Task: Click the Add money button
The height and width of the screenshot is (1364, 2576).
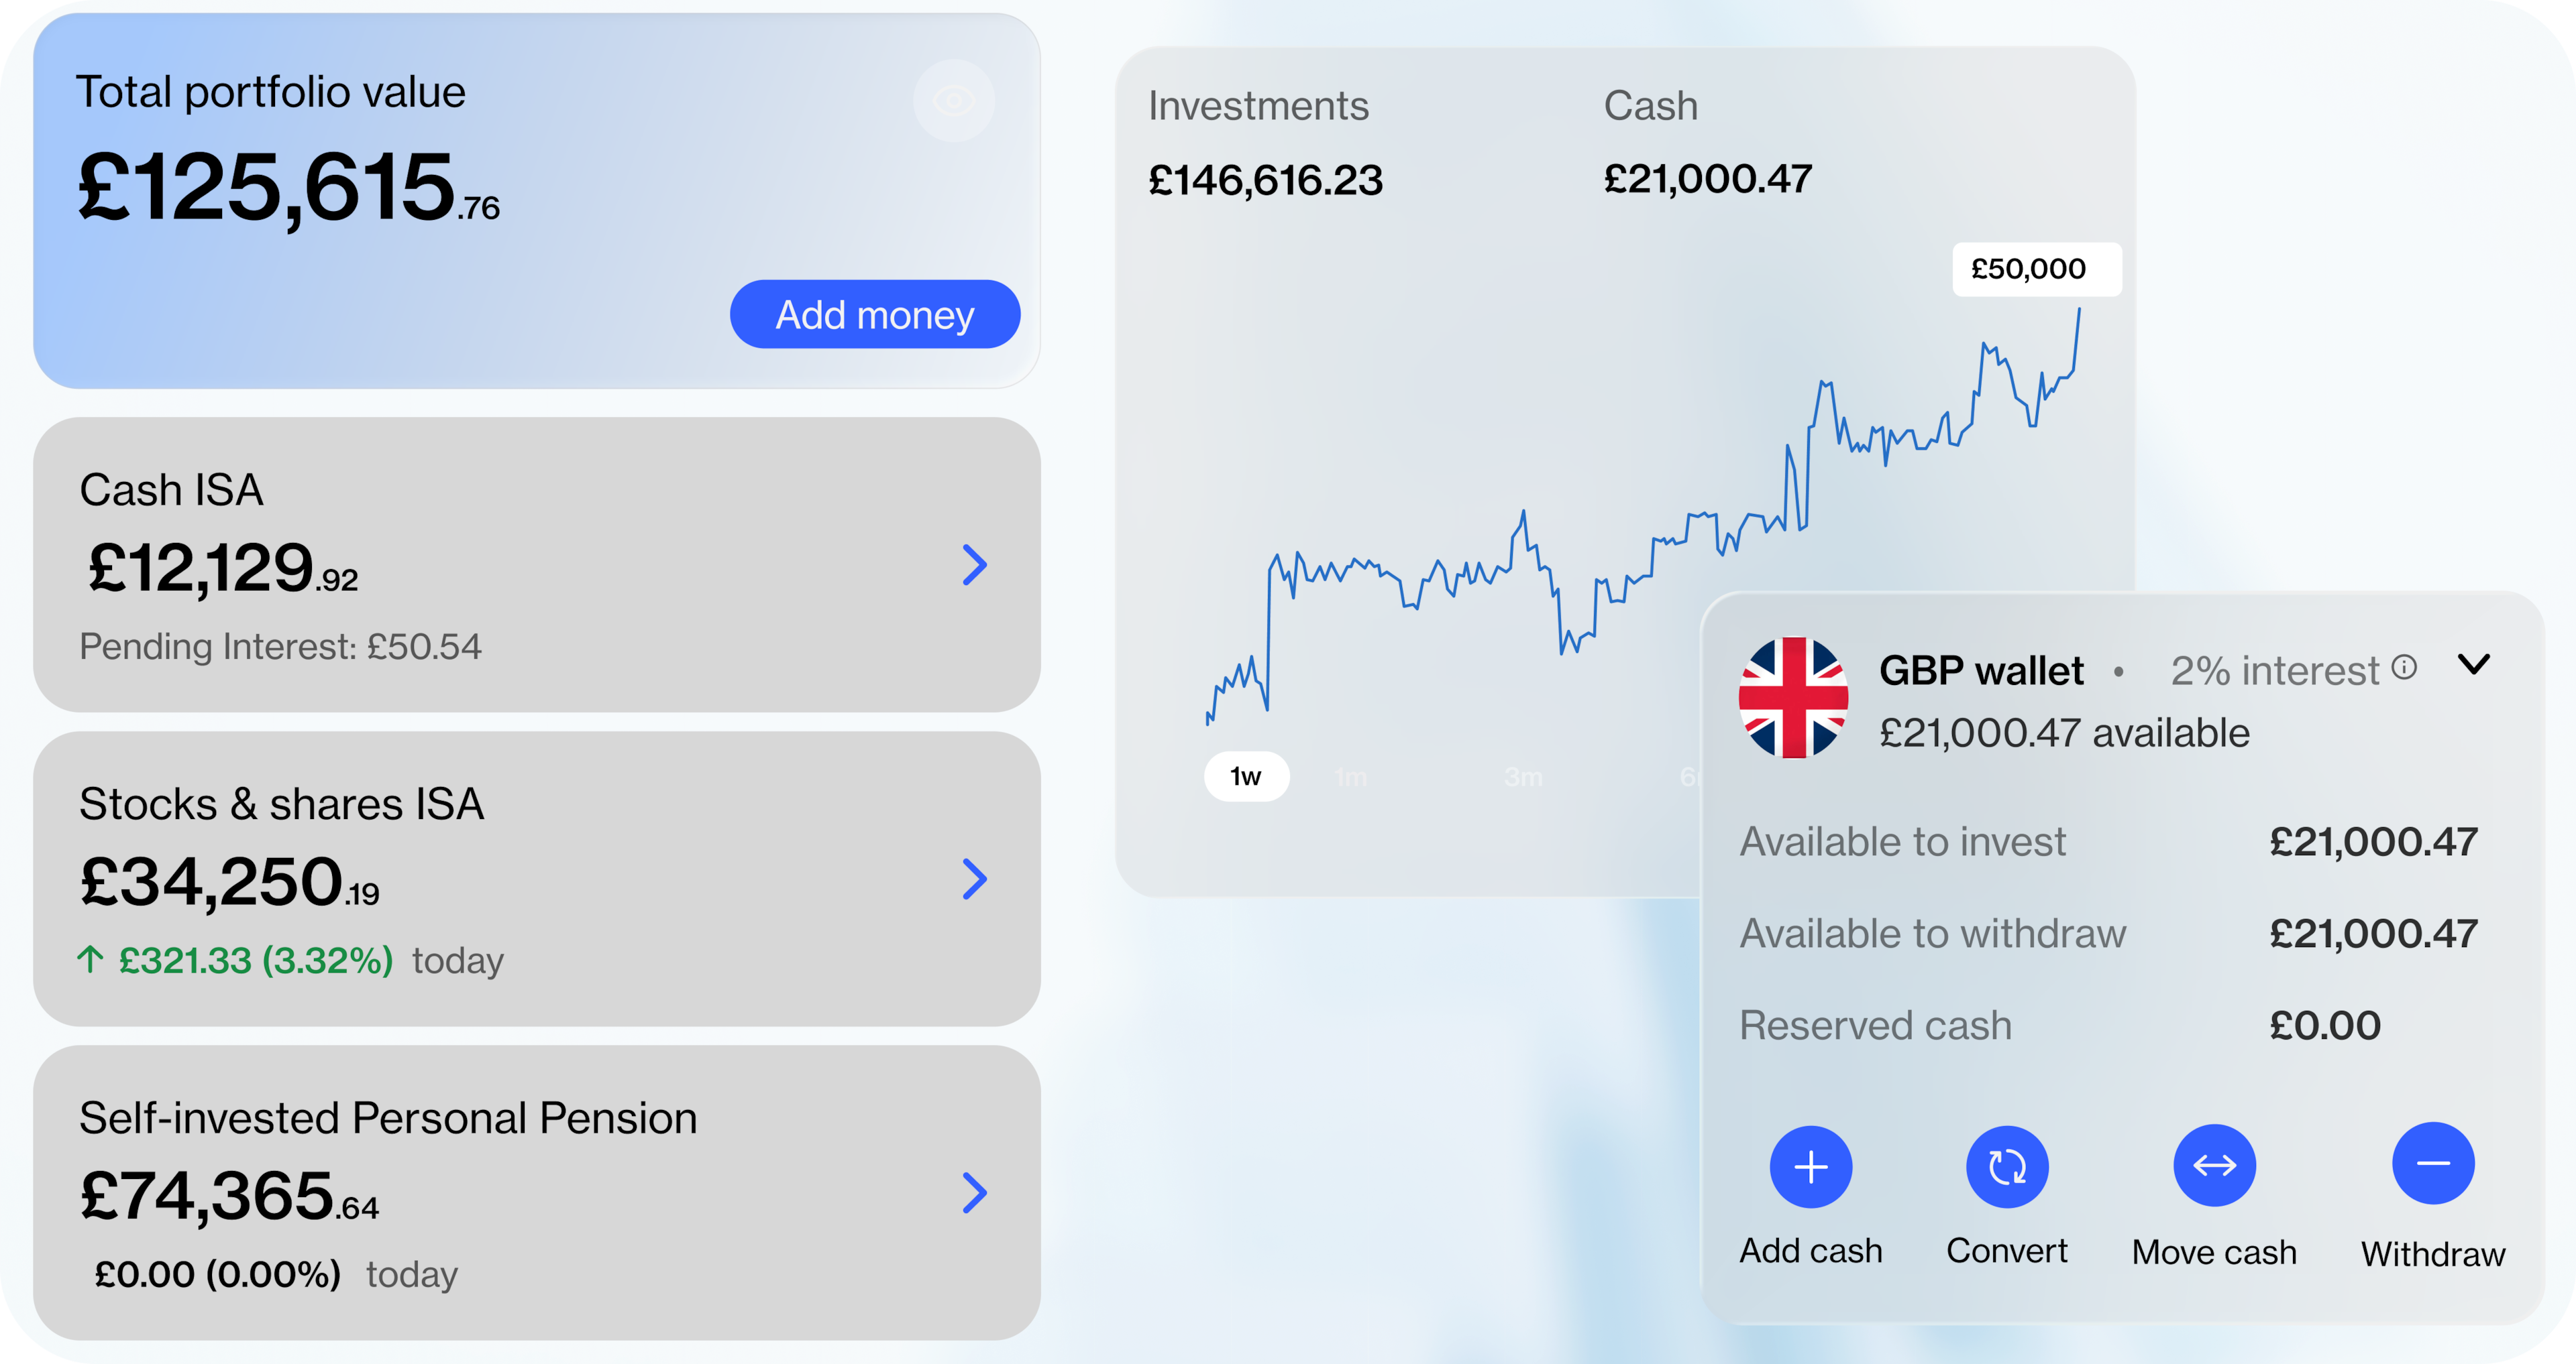Action: click(875, 314)
